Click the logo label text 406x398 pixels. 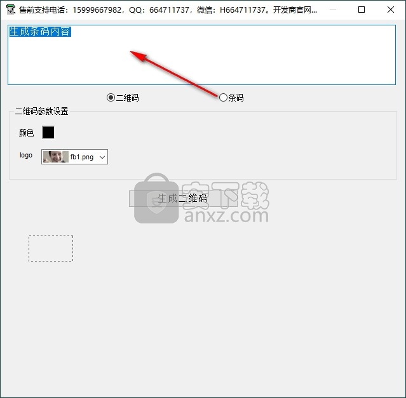tap(26, 155)
